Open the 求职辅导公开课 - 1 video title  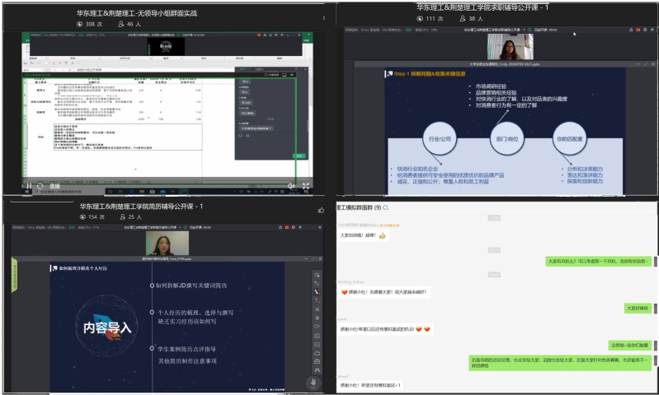[x=494, y=7]
